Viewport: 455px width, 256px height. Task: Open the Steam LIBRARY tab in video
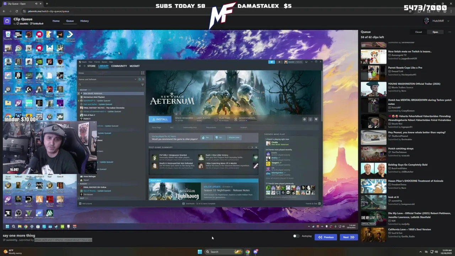pos(103,66)
